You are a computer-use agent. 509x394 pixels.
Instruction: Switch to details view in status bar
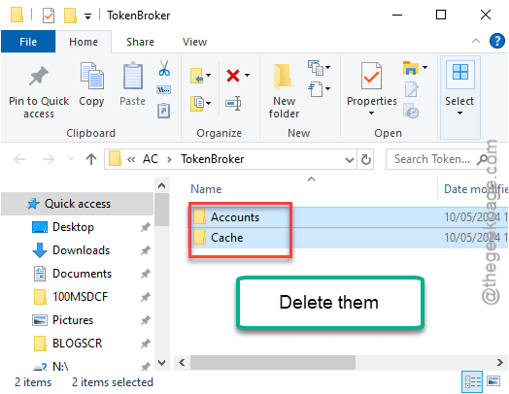tap(472, 381)
